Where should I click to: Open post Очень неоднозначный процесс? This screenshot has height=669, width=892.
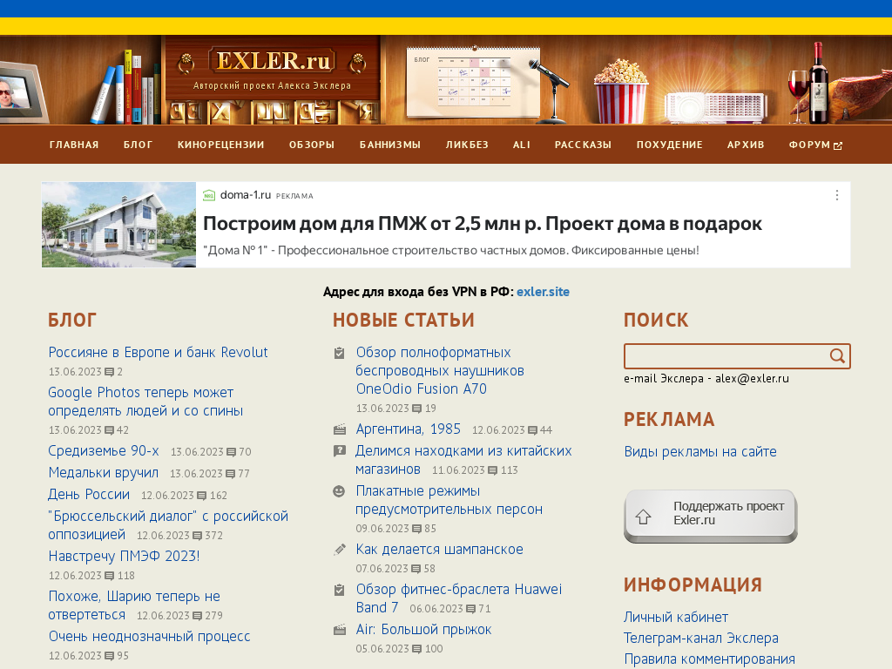point(149,636)
